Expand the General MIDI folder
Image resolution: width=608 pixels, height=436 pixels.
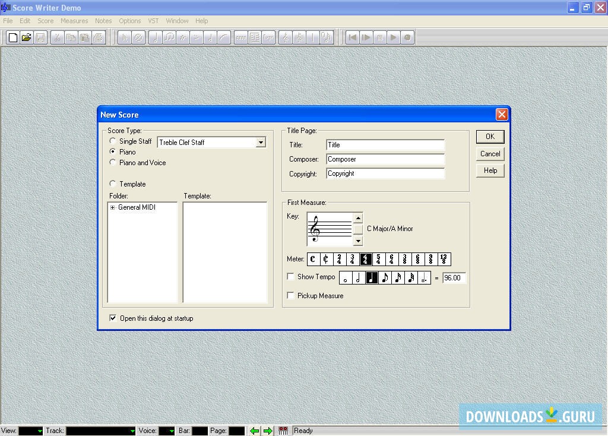click(x=112, y=207)
